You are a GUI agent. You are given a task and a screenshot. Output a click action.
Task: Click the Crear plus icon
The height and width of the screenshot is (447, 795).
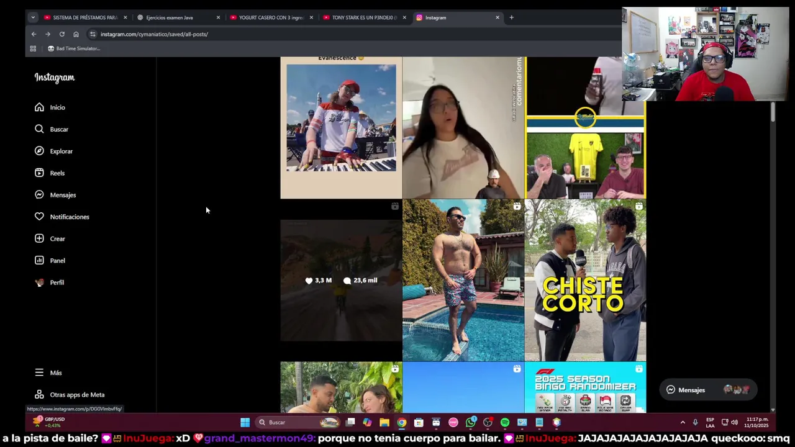(x=39, y=238)
